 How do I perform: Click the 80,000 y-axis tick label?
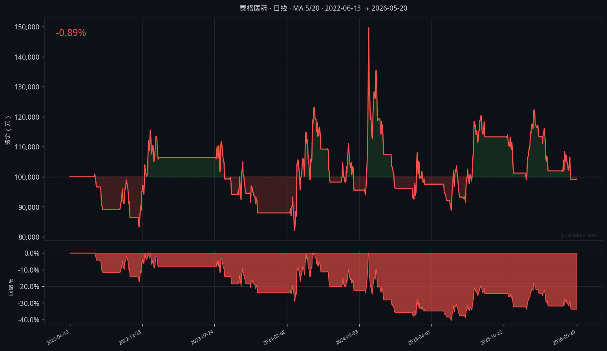click(29, 237)
